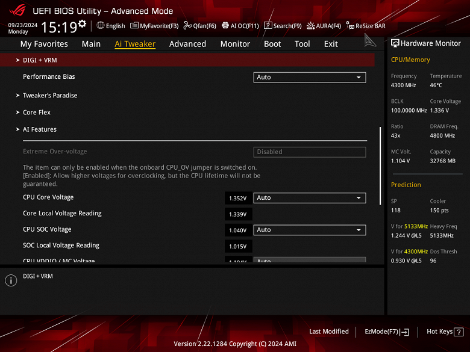Viewport: 470px width, 352px height.
Task: Click the 4300 MHz frequency value
Action: (x=404, y=85)
